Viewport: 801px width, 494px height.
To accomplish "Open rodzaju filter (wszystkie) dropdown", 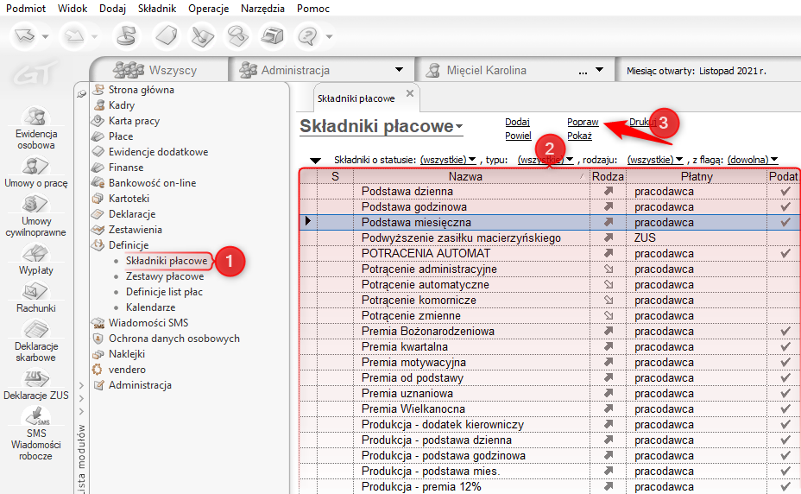I will coord(655,160).
